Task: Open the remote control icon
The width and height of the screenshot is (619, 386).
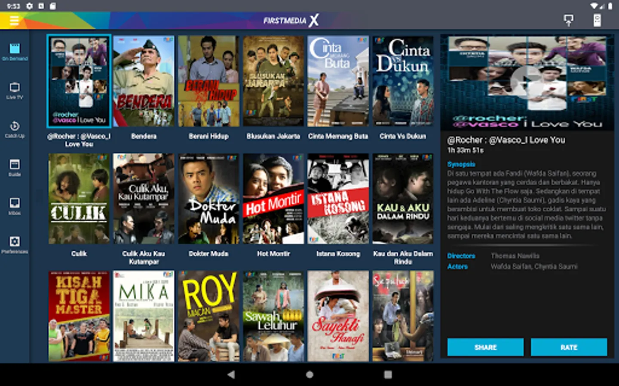Action: pyautogui.click(x=597, y=20)
